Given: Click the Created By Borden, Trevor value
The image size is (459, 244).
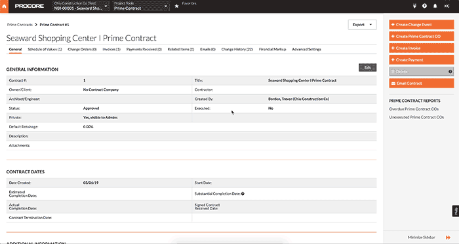Looking at the screenshot, I should pos(298,99).
